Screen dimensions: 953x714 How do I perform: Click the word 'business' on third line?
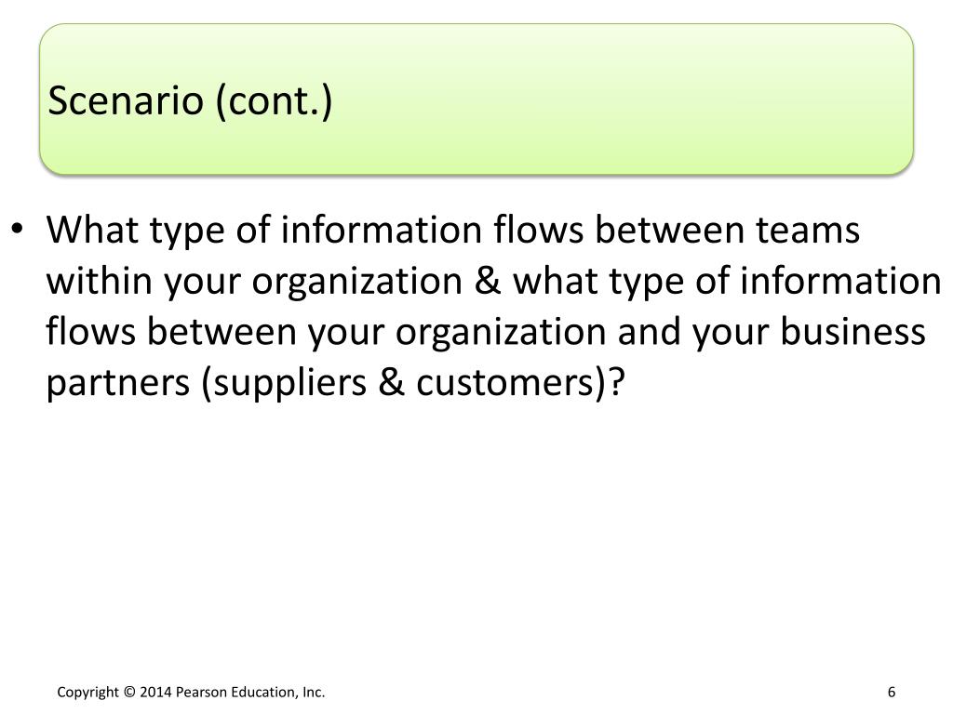(853, 332)
